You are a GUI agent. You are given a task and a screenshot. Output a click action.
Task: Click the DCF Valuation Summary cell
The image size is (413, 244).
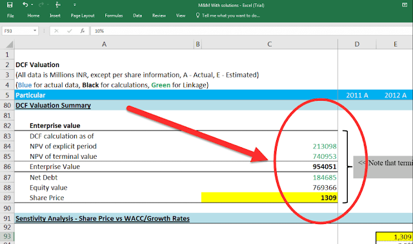(x=53, y=105)
